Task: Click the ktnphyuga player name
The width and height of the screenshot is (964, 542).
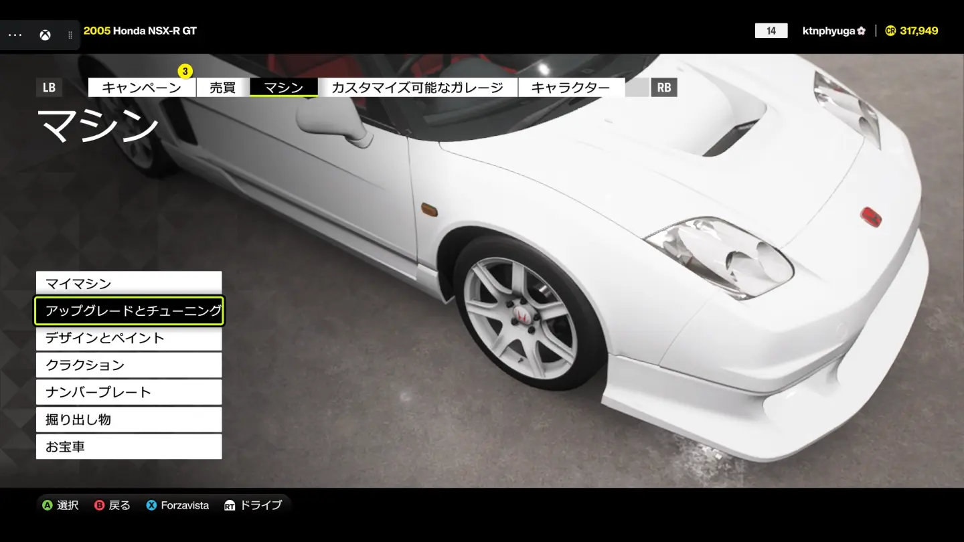Action: tap(829, 31)
